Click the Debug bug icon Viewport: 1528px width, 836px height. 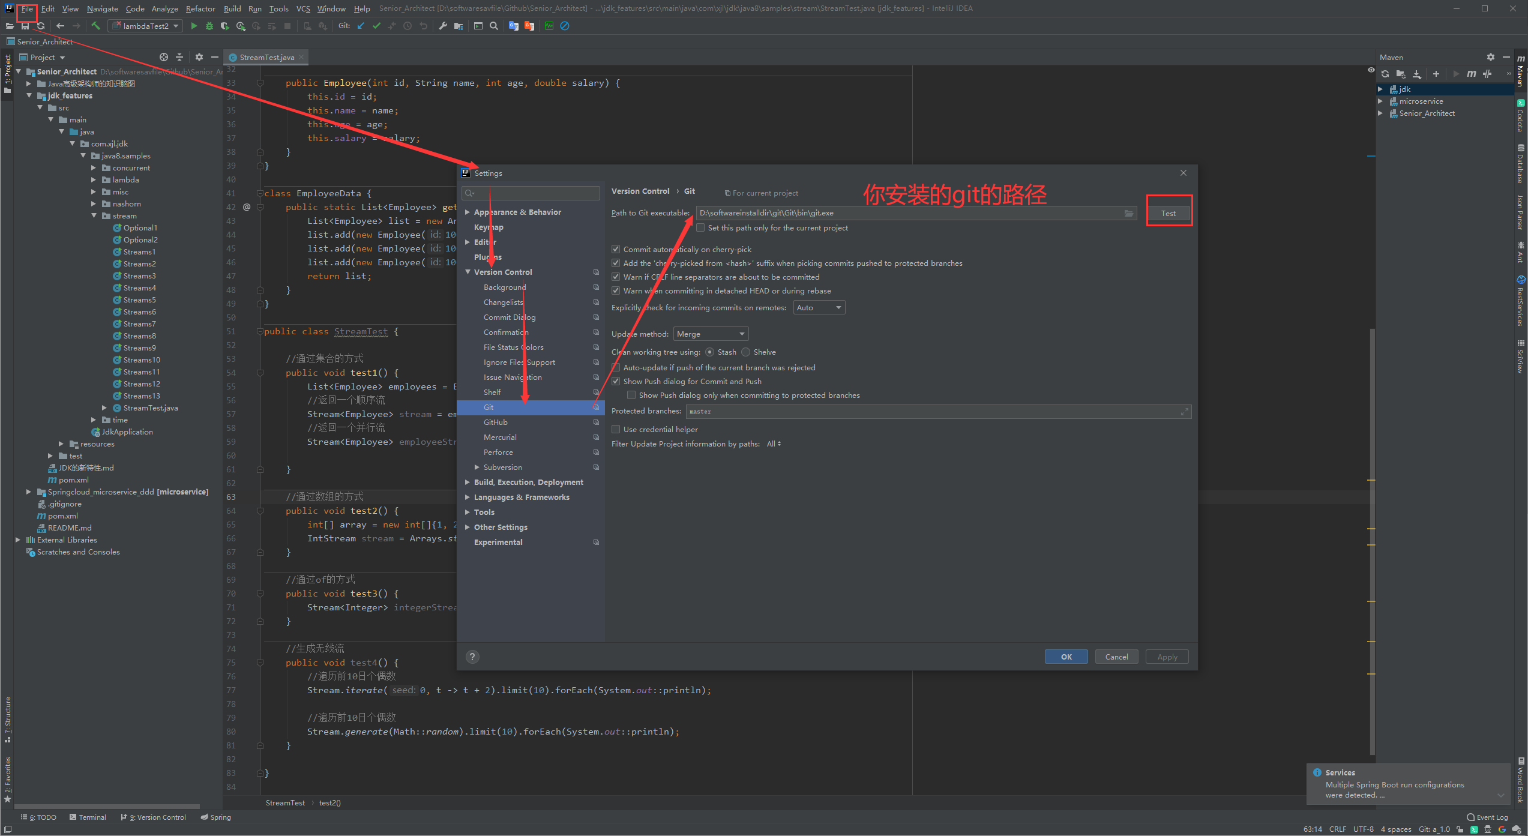[x=209, y=26]
